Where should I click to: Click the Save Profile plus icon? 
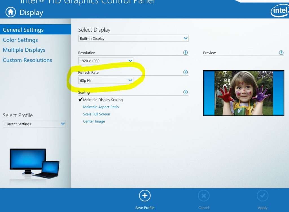pyautogui.click(x=145, y=196)
